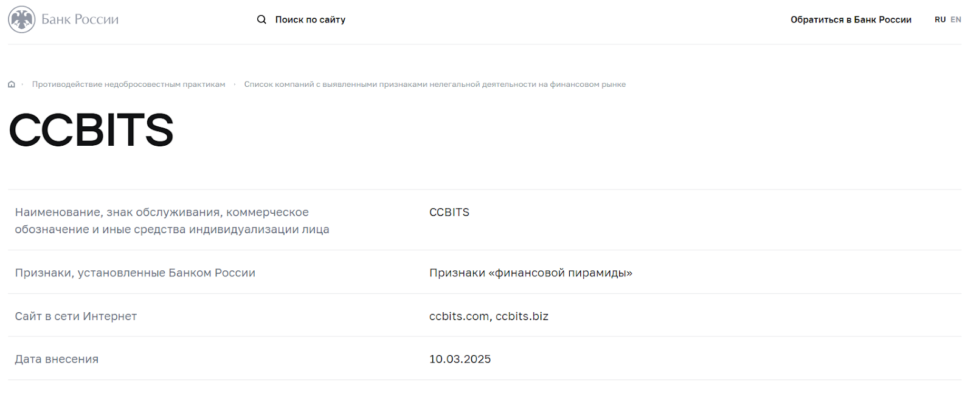Image resolution: width=973 pixels, height=399 pixels.
Task: Select the CCBITS value in the table
Action: tap(449, 212)
